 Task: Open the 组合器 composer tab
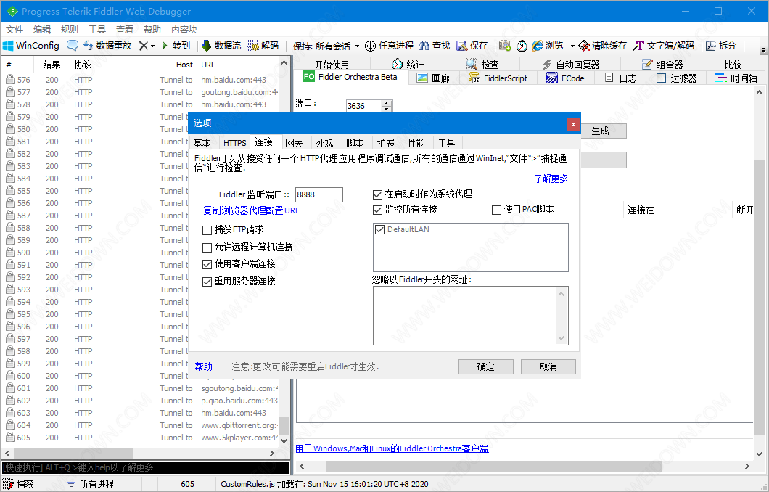tap(662, 65)
